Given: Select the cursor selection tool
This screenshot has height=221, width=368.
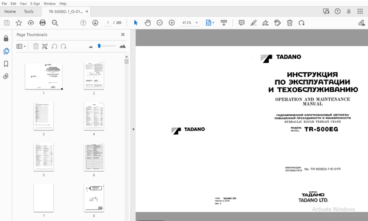Looking at the screenshot, I should coord(136,23).
